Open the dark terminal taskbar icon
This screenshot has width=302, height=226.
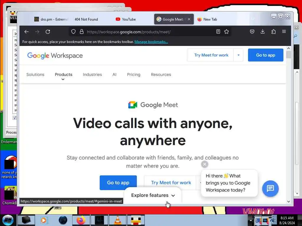click(x=99, y=220)
